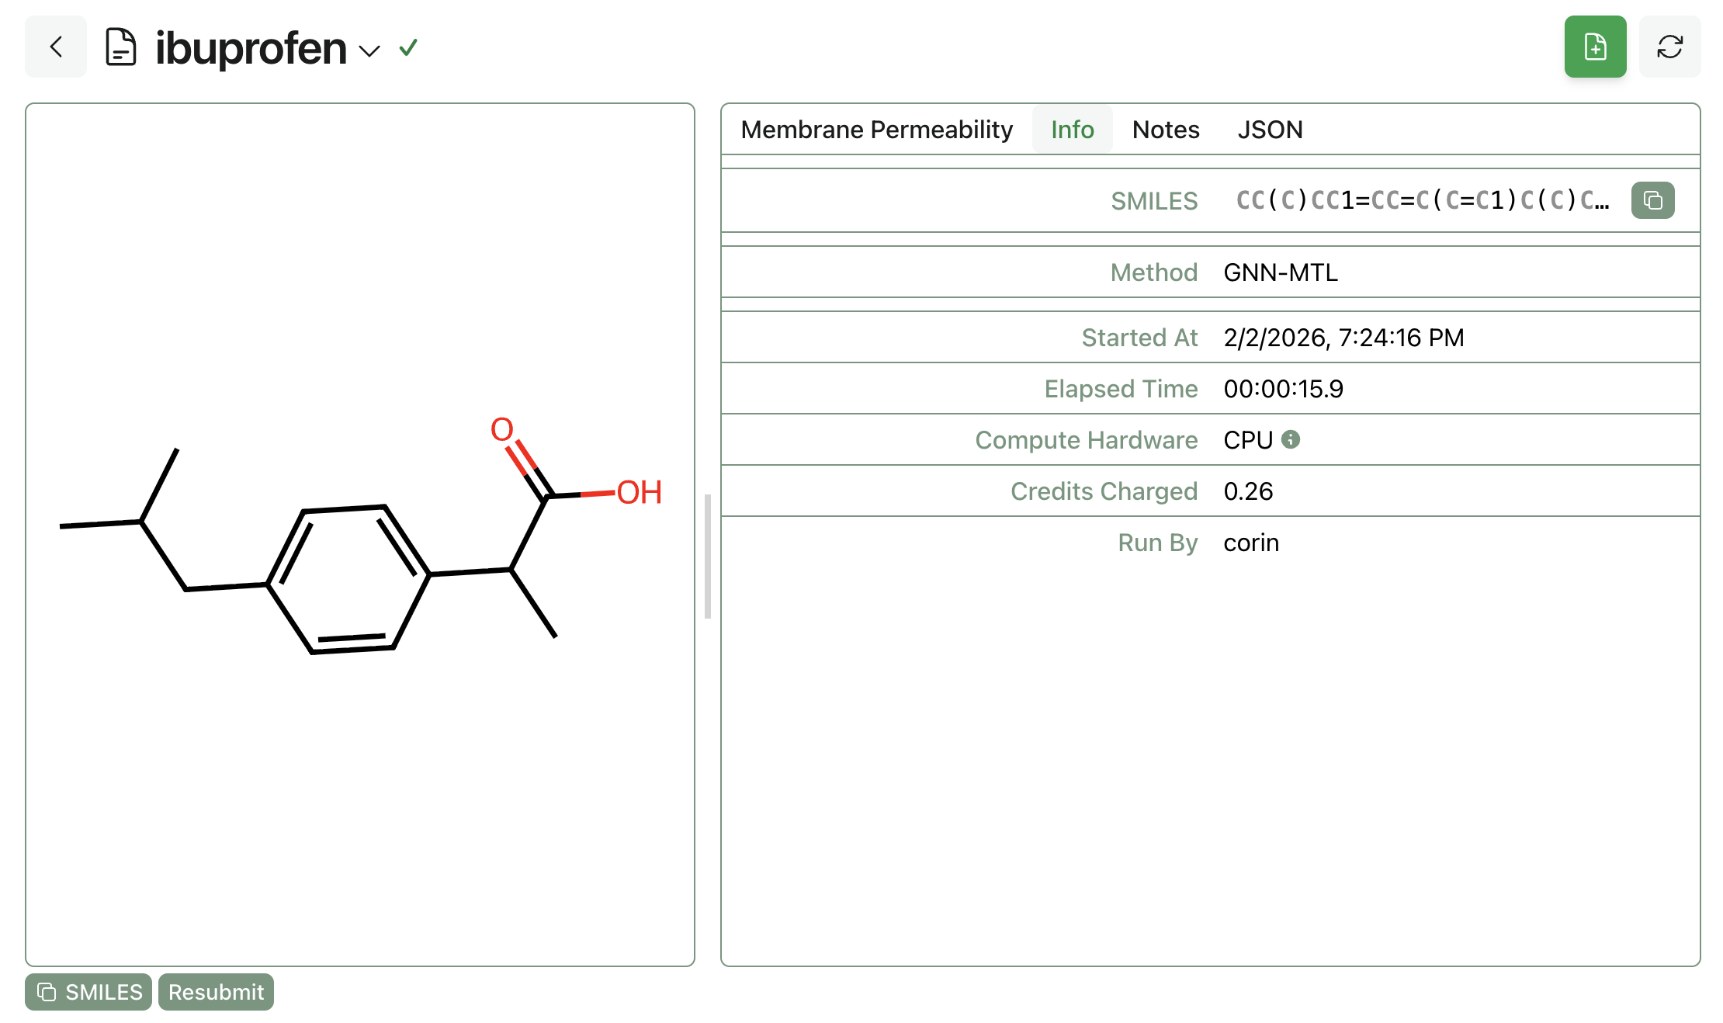Click the ibuprofen title text
1723x1023 pixels.
[x=251, y=48]
